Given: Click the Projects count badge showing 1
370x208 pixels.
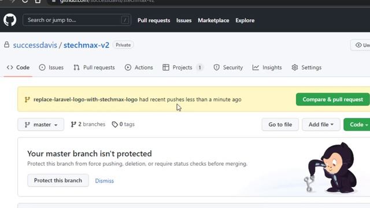Looking at the screenshot, I should (x=199, y=68).
